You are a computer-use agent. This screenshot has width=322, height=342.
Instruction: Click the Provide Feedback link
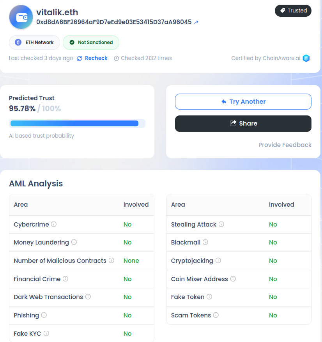(285, 145)
